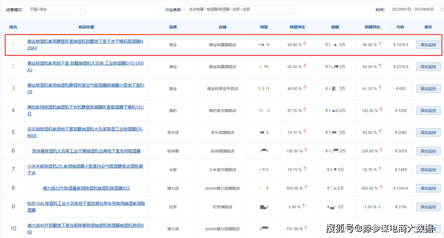444x238 pixels.
Task: Click the 销量 column header
Action: point(264,27)
